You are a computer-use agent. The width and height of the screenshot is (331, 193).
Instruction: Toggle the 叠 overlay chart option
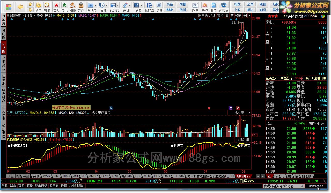click(227, 16)
